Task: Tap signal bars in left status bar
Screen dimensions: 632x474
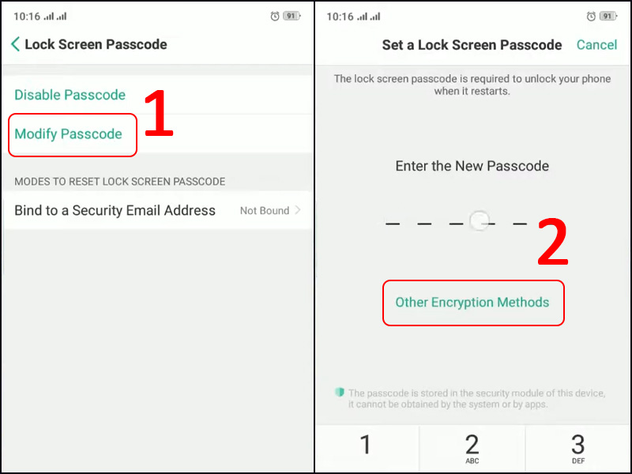Action: tap(55, 16)
